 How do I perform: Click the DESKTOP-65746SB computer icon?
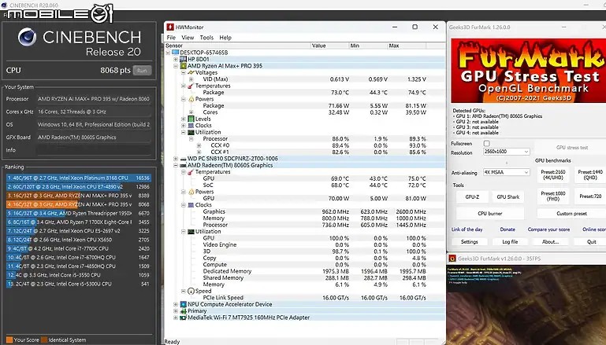tap(175, 52)
